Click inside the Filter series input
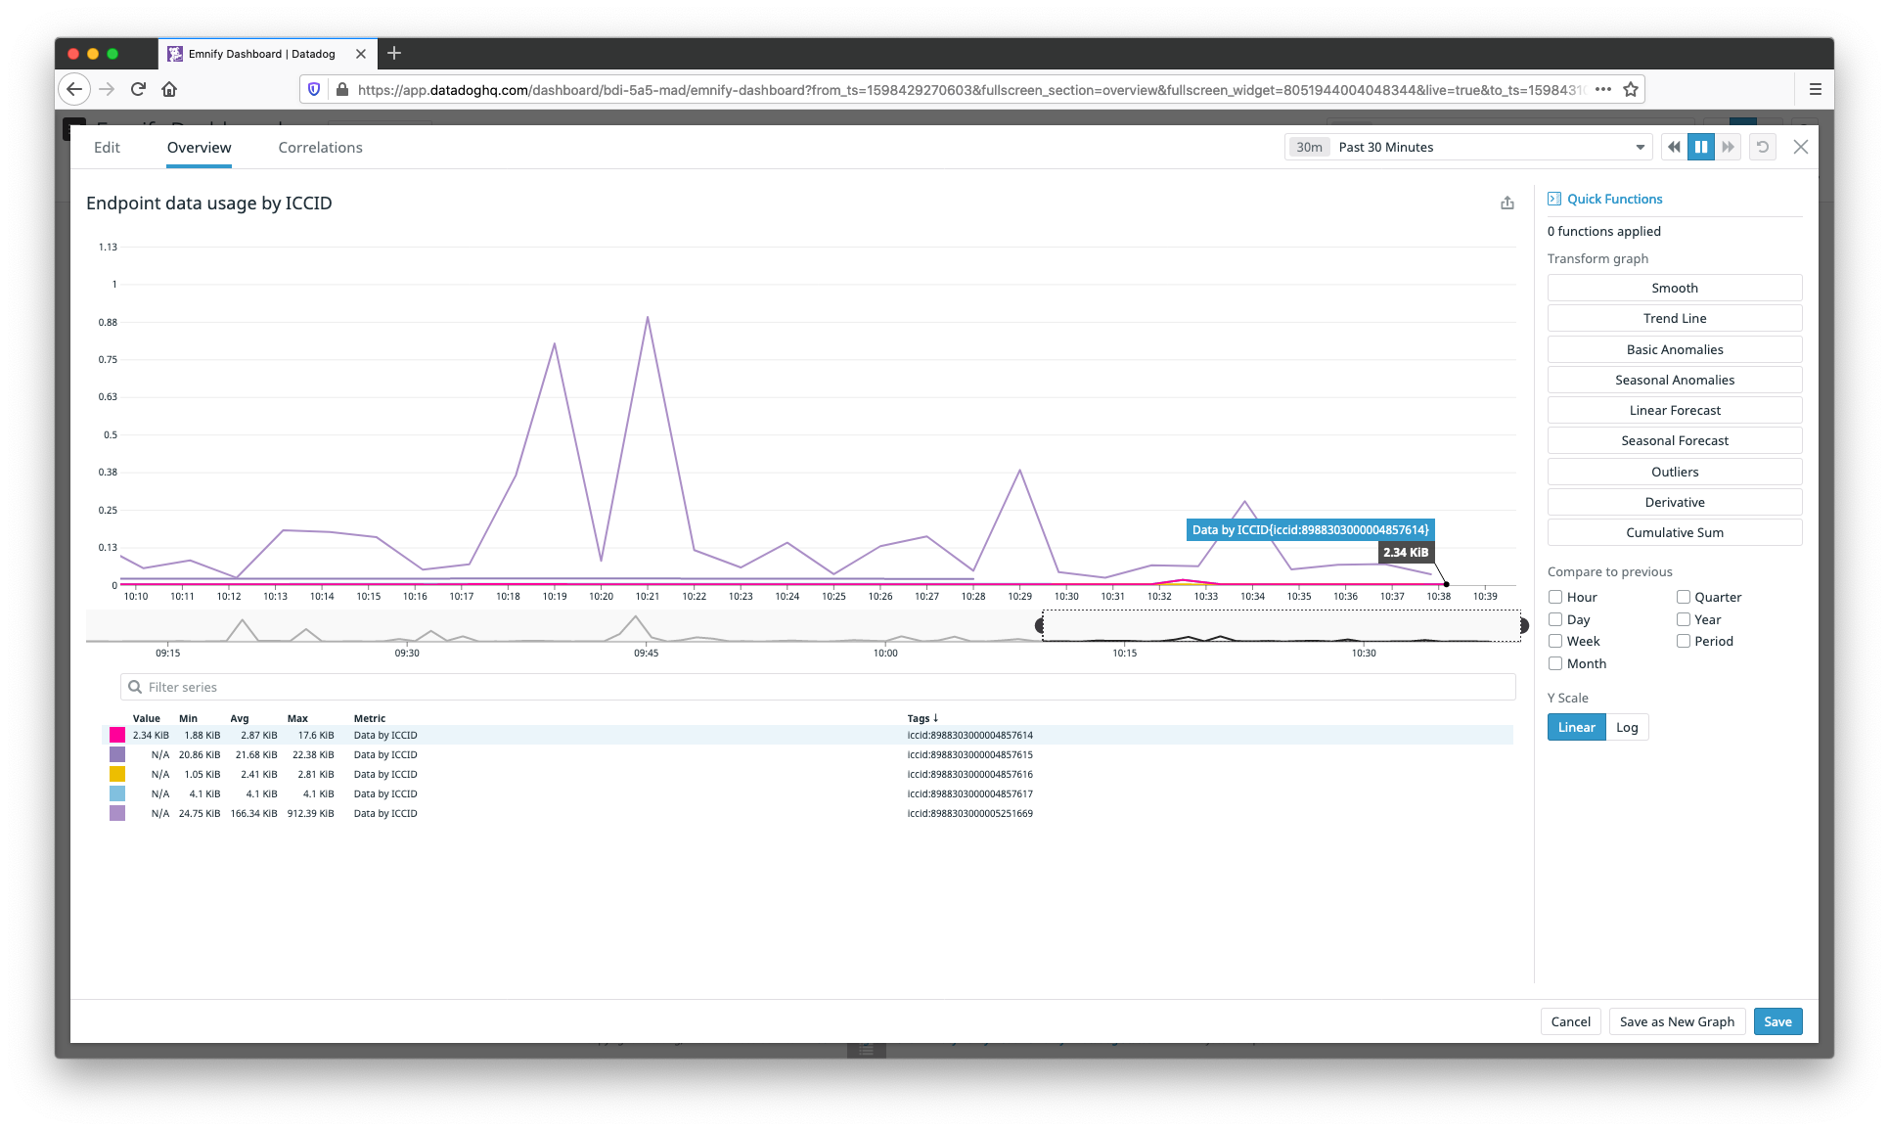Viewport: 1889px width, 1131px height. click(x=489, y=687)
